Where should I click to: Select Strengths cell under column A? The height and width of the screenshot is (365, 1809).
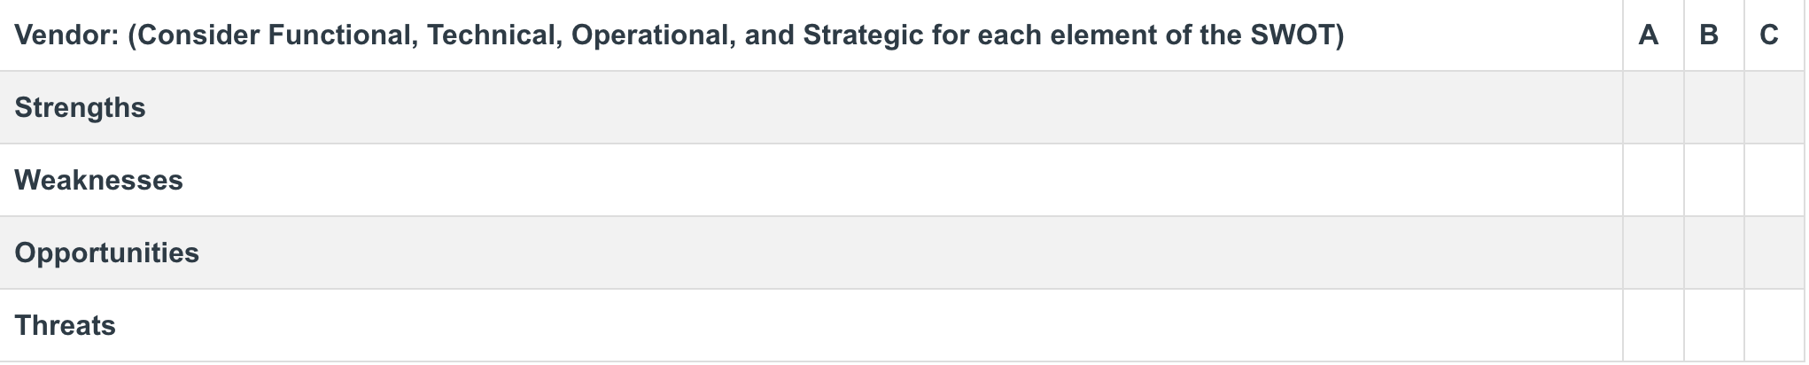pos(1653,107)
